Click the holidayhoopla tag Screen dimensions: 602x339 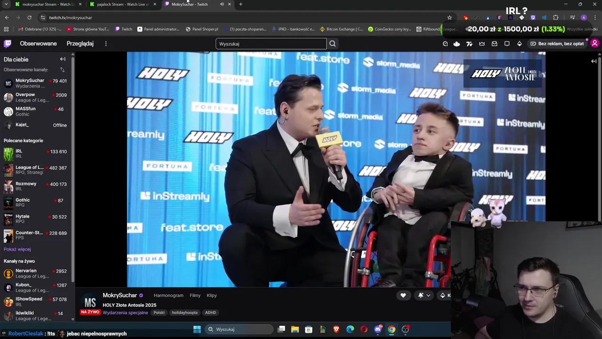[x=185, y=313]
